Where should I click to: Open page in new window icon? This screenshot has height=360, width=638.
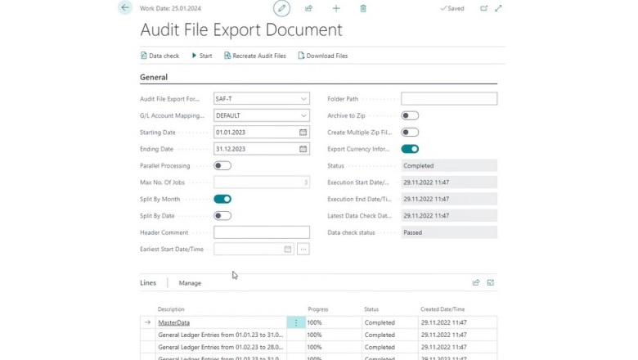[x=483, y=8]
